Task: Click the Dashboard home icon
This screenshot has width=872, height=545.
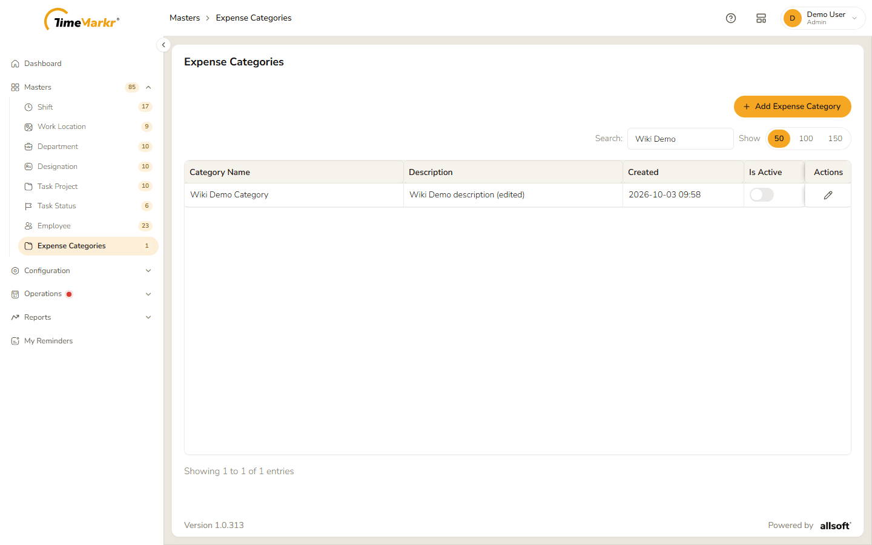Action: [x=15, y=64]
